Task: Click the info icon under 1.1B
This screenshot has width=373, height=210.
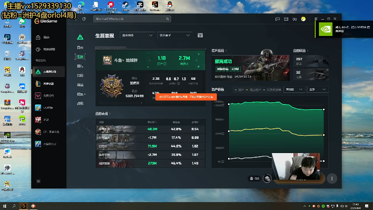Action: tap(165, 64)
